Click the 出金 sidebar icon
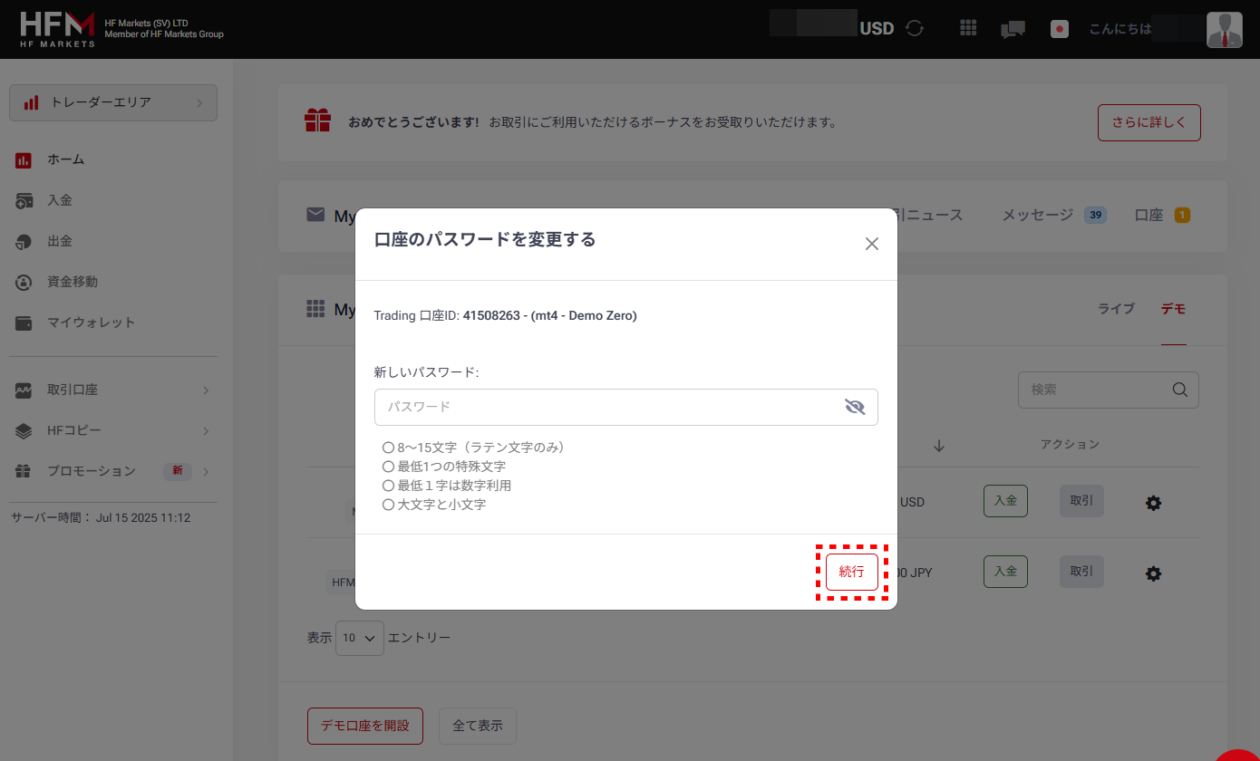 [x=24, y=241]
